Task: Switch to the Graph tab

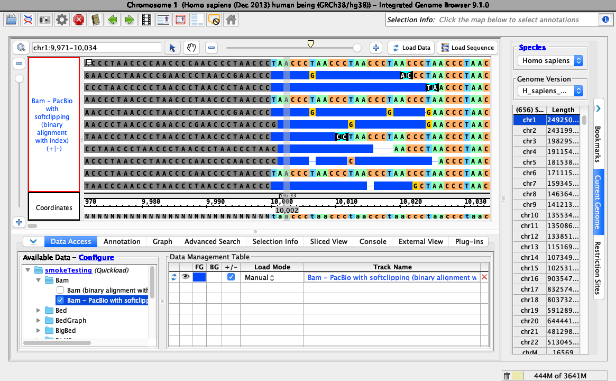Action: pos(162,241)
